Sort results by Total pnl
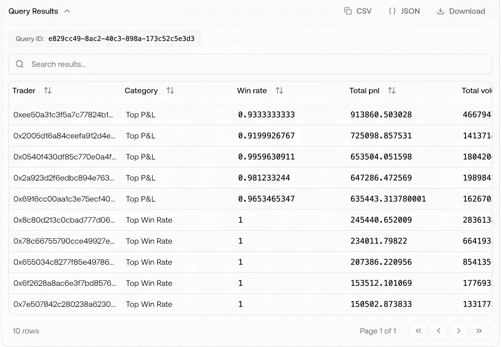The image size is (501, 347). click(392, 90)
